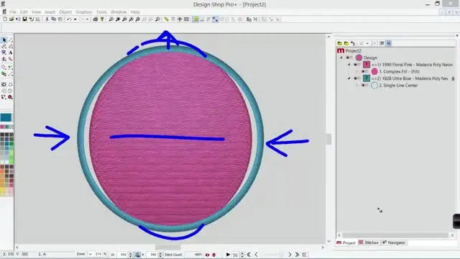Click the large current teal color swatch
The width and height of the screenshot is (460, 259).
pyautogui.click(x=6, y=117)
